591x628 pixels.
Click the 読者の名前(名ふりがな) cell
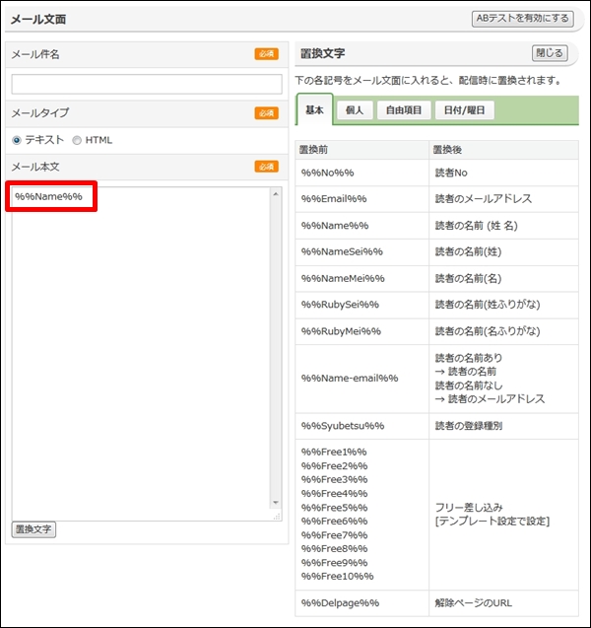click(503, 331)
